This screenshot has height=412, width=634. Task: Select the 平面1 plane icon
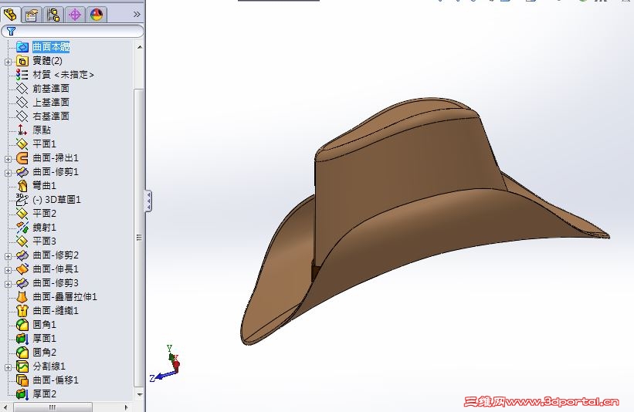22,144
